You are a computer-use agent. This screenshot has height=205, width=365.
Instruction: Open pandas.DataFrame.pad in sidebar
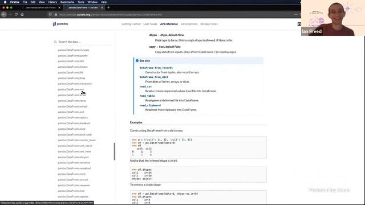(71, 112)
